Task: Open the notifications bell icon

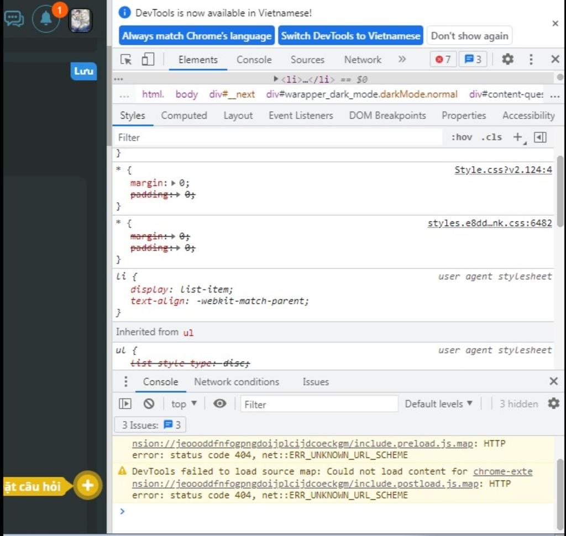Action: point(46,18)
